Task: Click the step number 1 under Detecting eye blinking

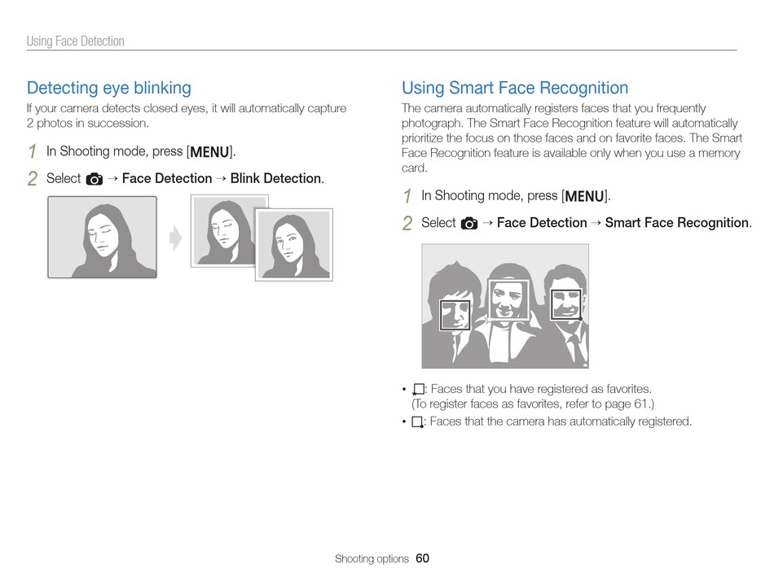Action: click(x=33, y=151)
